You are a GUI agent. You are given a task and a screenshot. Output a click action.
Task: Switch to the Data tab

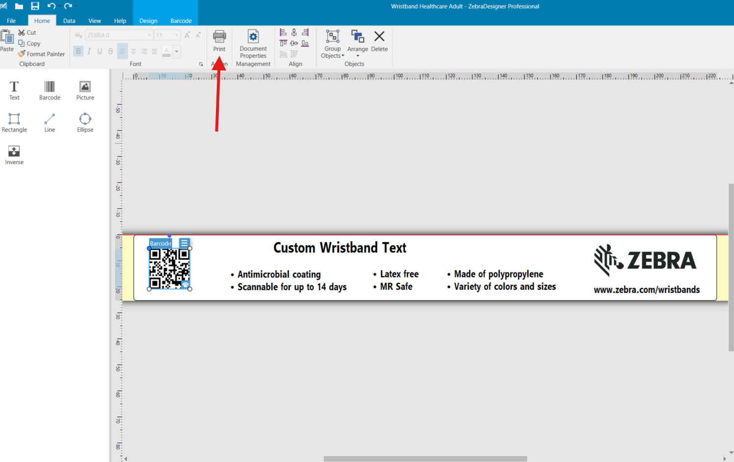[x=69, y=21]
